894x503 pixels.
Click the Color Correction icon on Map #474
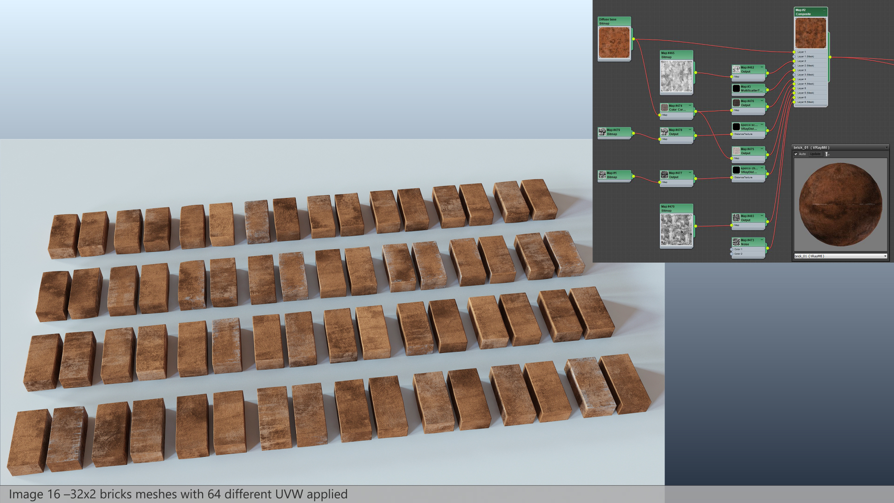click(664, 108)
